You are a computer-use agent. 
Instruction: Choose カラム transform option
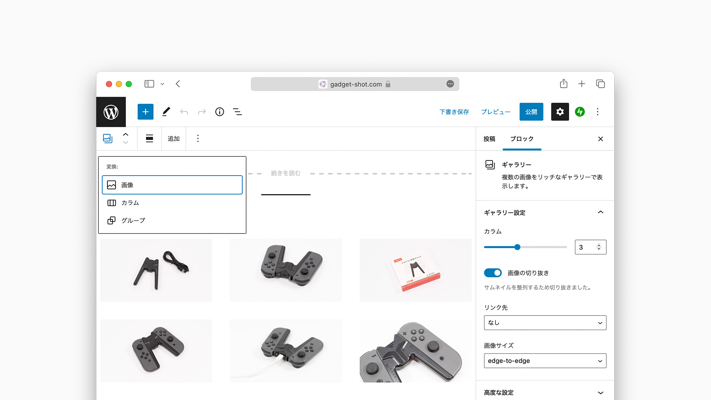click(130, 203)
